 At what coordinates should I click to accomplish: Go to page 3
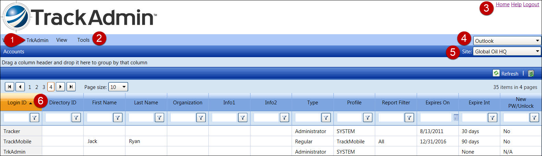click(44, 87)
